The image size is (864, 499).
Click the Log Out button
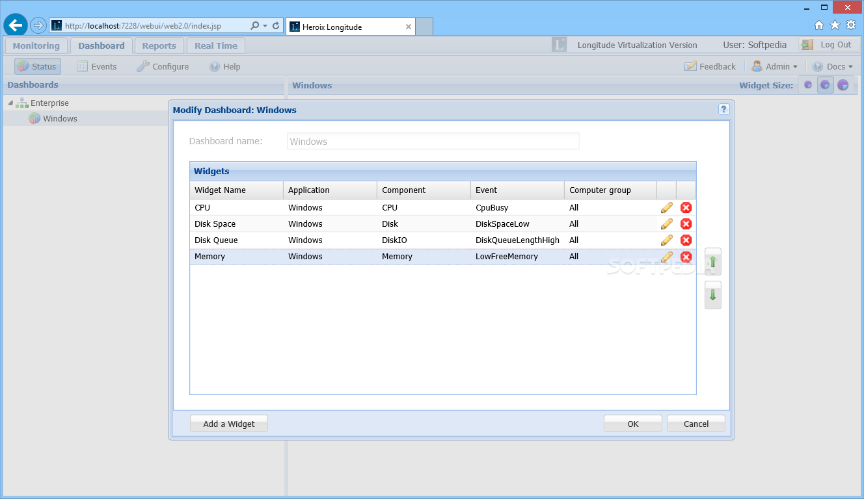click(827, 45)
